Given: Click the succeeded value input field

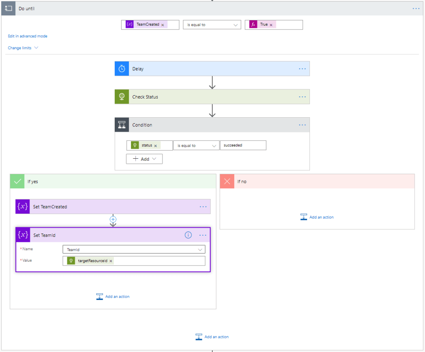Looking at the screenshot, I should (x=243, y=145).
